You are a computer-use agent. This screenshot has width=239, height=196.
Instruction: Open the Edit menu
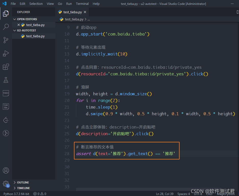coord(22,4)
